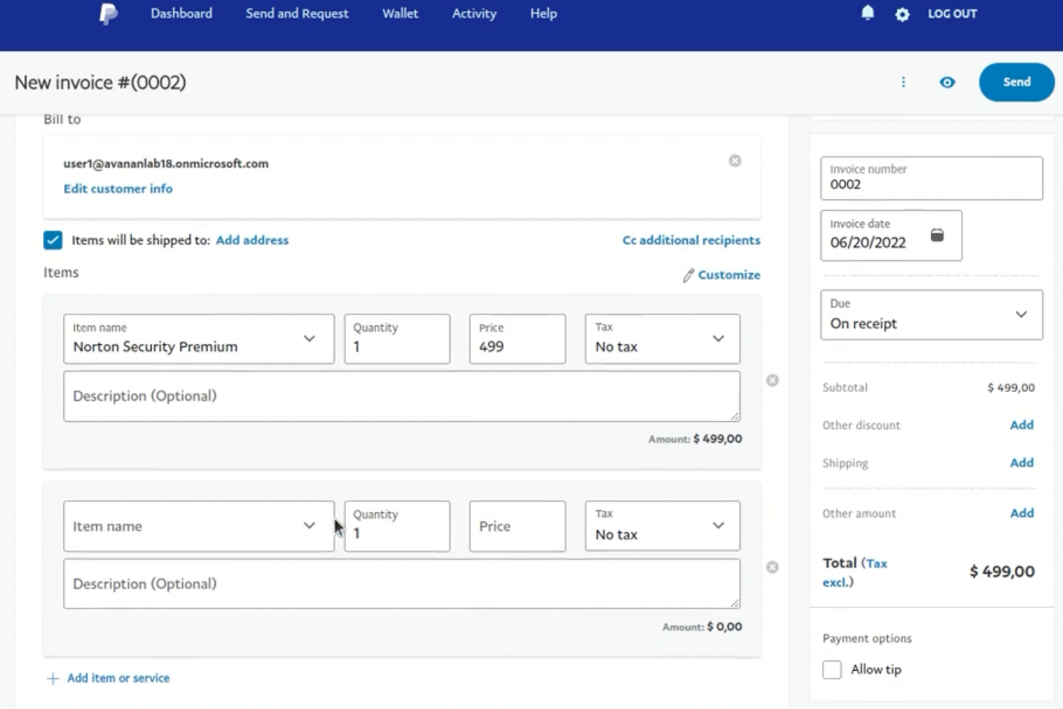Click Add item or service
This screenshot has width=1063, height=709.
point(118,678)
